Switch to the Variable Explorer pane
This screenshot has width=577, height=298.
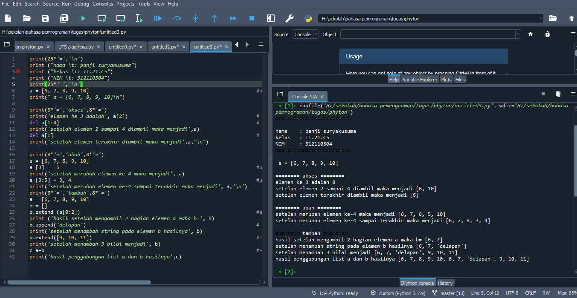pyautogui.click(x=420, y=80)
